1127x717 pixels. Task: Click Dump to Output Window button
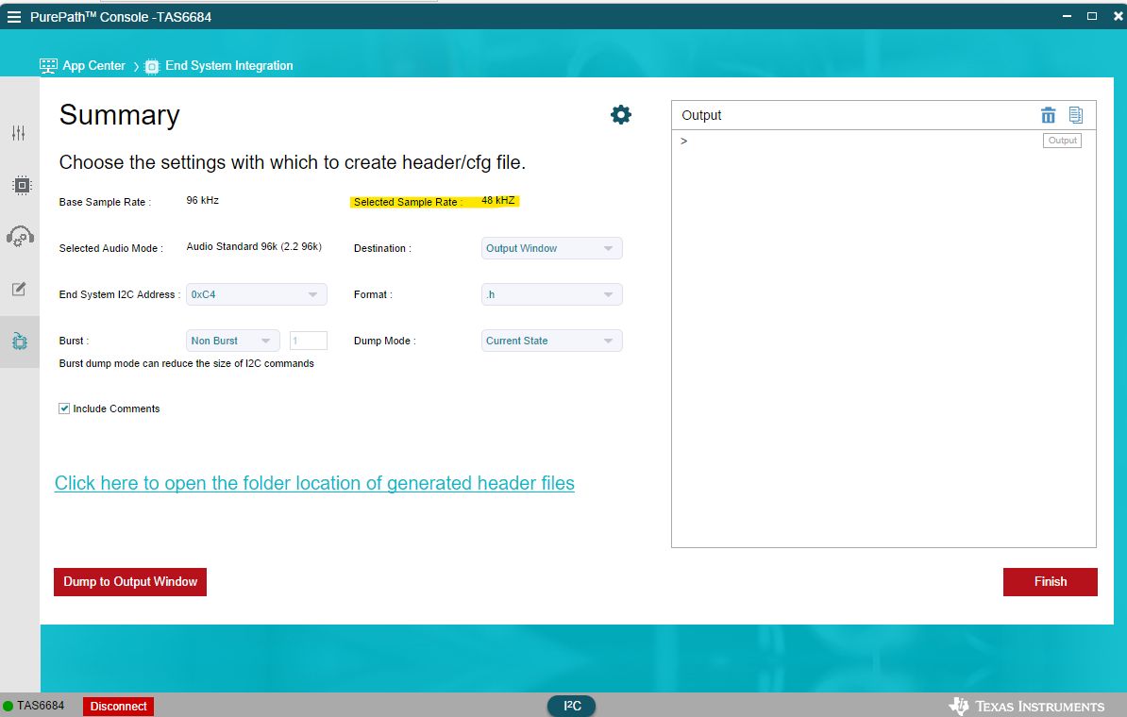[130, 582]
